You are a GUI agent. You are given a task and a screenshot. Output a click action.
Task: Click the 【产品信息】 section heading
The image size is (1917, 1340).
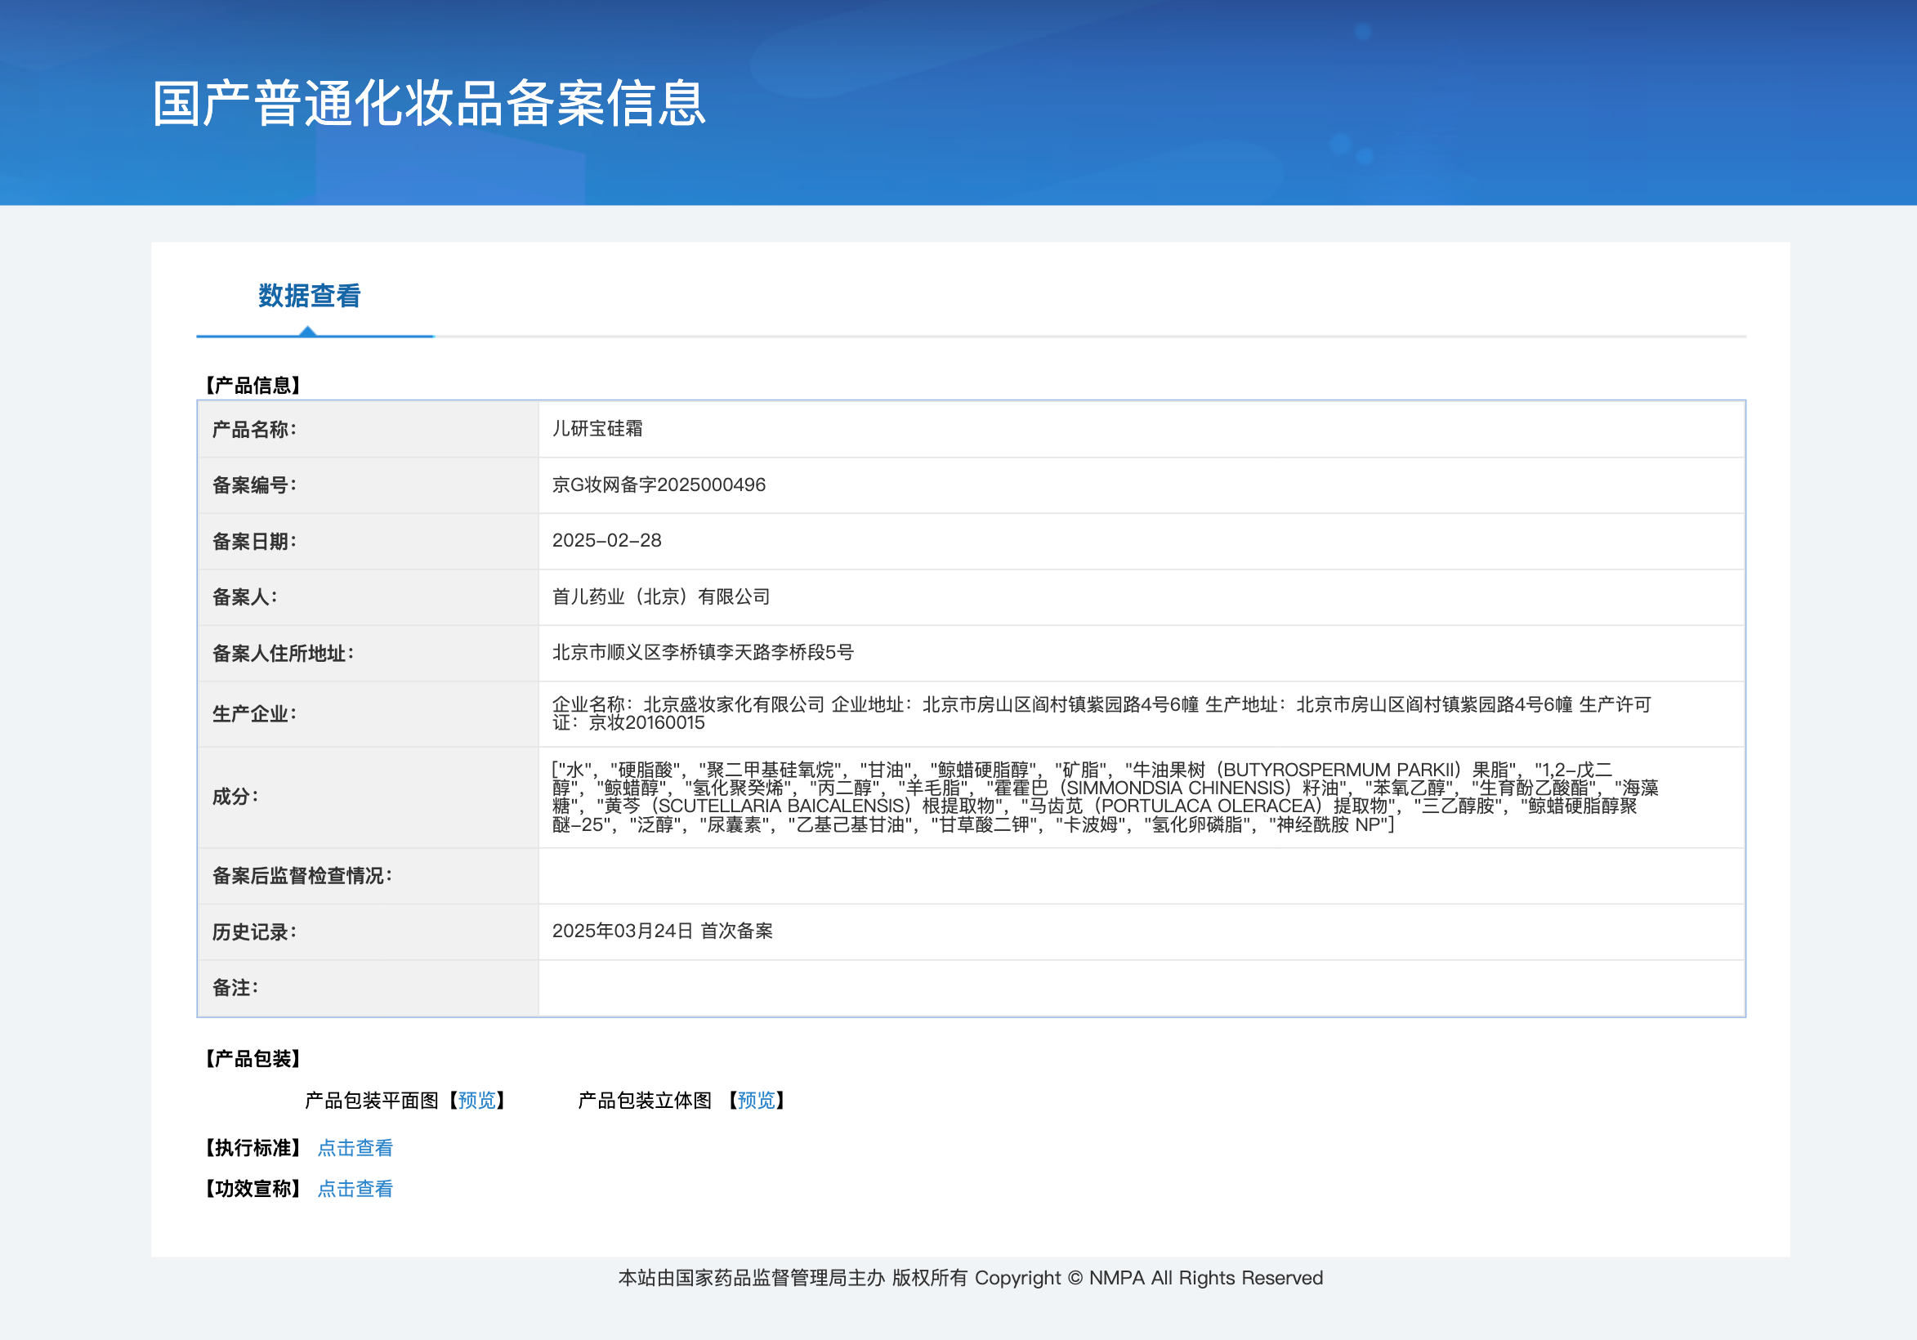(253, 386)
